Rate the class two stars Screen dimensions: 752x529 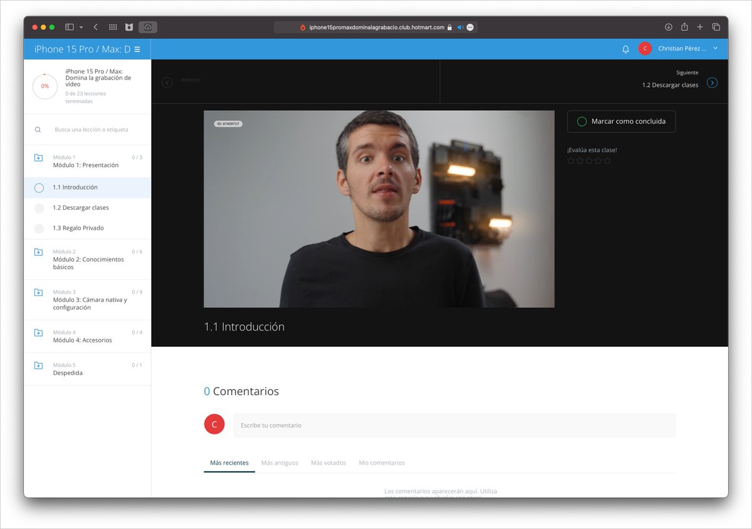(x=580, y=161)
